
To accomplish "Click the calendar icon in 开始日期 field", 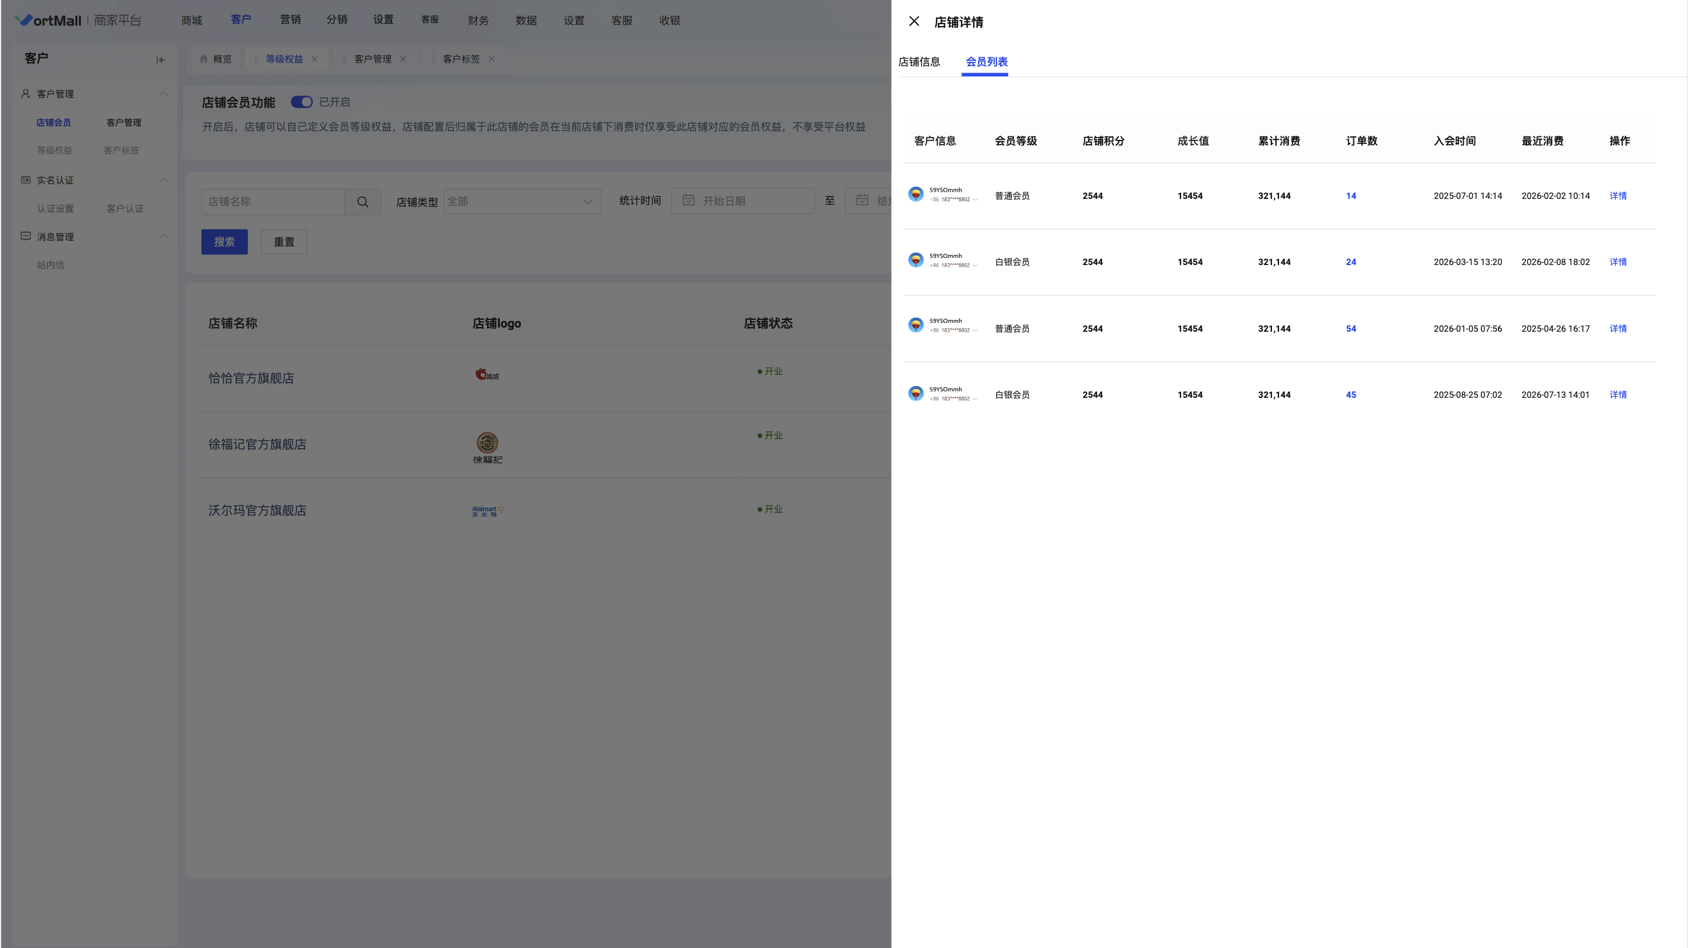I will (x=688, y=201).
